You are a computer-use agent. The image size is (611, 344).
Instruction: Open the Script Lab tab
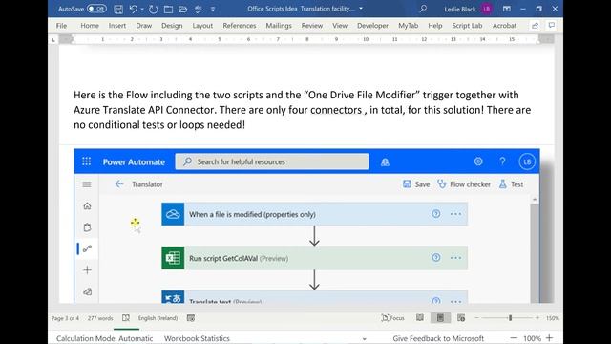pos(467,26)
